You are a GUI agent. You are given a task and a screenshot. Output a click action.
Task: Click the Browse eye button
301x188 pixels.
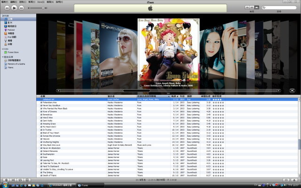tap(286, 180)
